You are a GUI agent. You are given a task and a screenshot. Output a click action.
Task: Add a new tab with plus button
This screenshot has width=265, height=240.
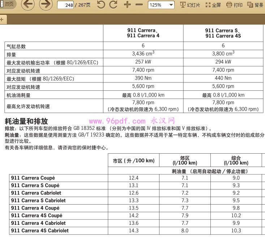(x=2, y=20)
